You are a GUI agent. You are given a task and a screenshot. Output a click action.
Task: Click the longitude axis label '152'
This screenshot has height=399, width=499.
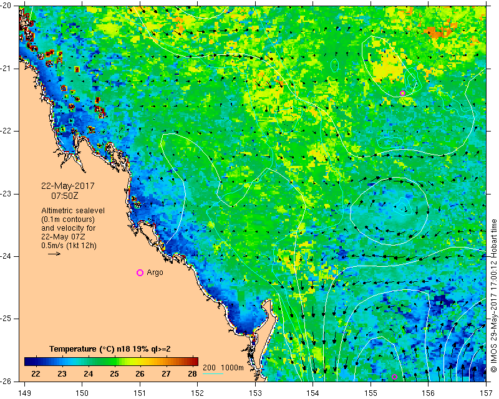198,393
